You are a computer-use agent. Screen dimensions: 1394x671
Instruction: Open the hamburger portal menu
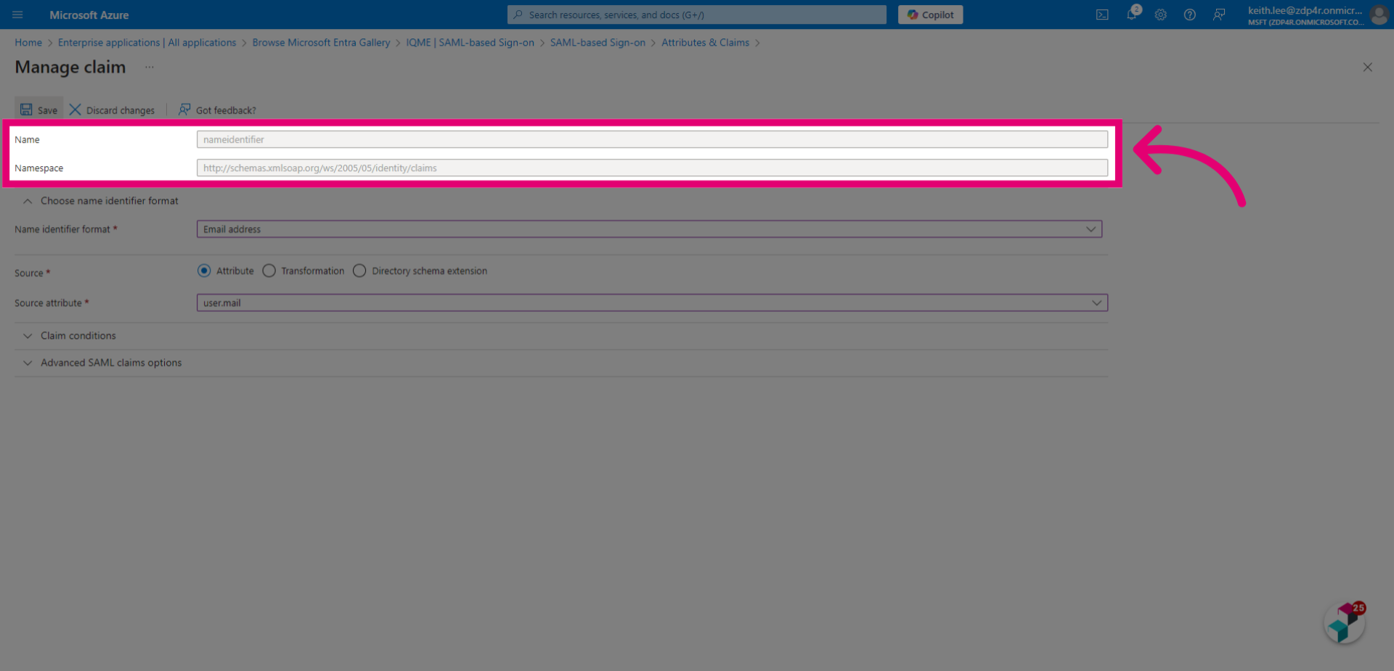[17, 15]
